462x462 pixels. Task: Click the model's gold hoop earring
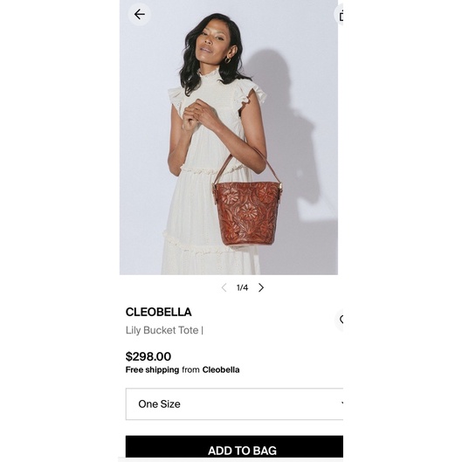coord(228,60)
